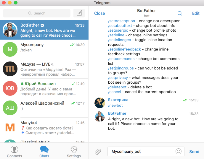Click the green lock icon by Юрий Волошин

click(22, 84)
